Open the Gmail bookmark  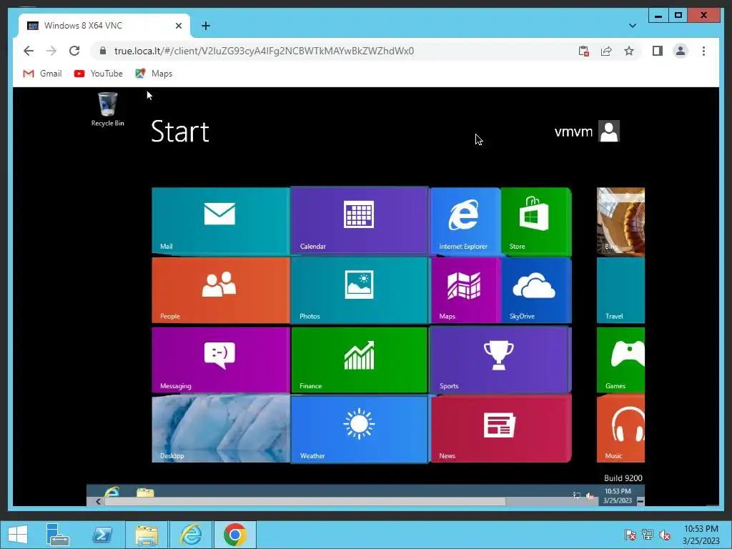pos(42,74)
